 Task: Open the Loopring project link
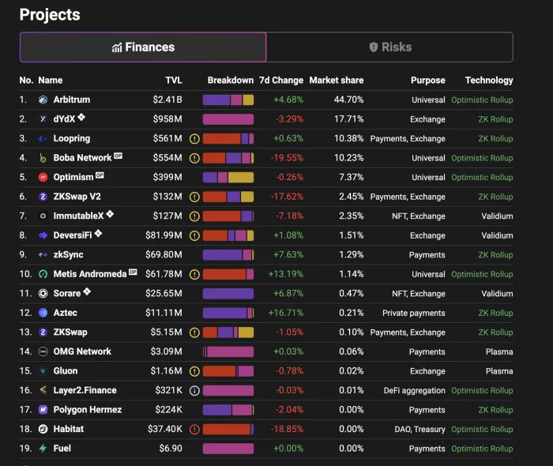(72, 138)
